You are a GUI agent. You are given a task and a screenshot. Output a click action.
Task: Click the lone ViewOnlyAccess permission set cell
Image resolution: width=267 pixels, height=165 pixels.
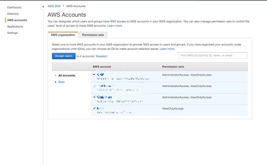[172, 109]
